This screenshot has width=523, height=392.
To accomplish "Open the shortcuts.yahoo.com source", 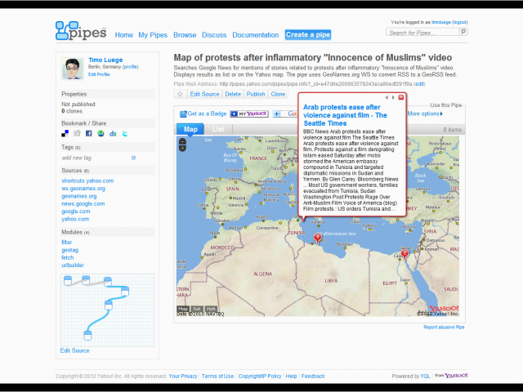I will (x=87, y=180).
